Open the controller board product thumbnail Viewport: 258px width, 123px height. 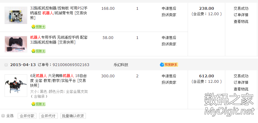(16, 16)
